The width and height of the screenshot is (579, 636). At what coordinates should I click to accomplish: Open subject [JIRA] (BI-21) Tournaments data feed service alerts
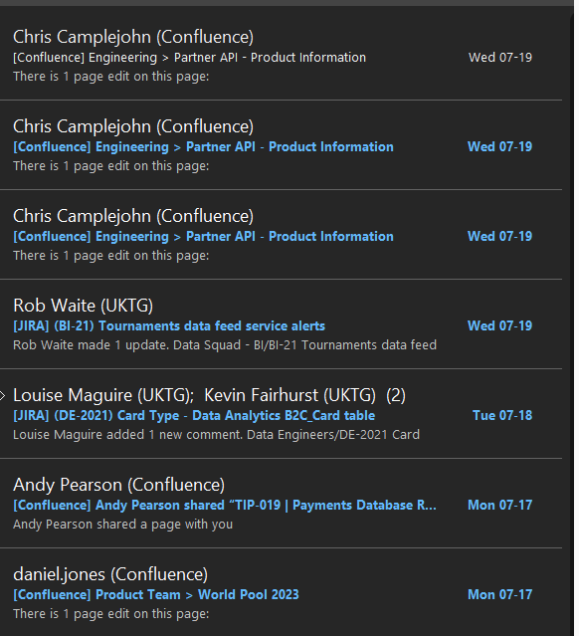coord(169,326)
